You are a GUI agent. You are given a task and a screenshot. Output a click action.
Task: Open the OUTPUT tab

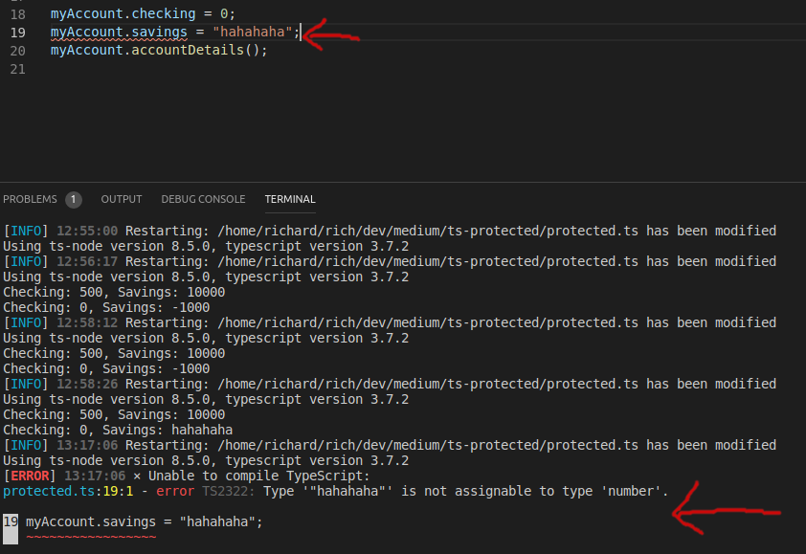pyautogui.click(x=121, y=199)
